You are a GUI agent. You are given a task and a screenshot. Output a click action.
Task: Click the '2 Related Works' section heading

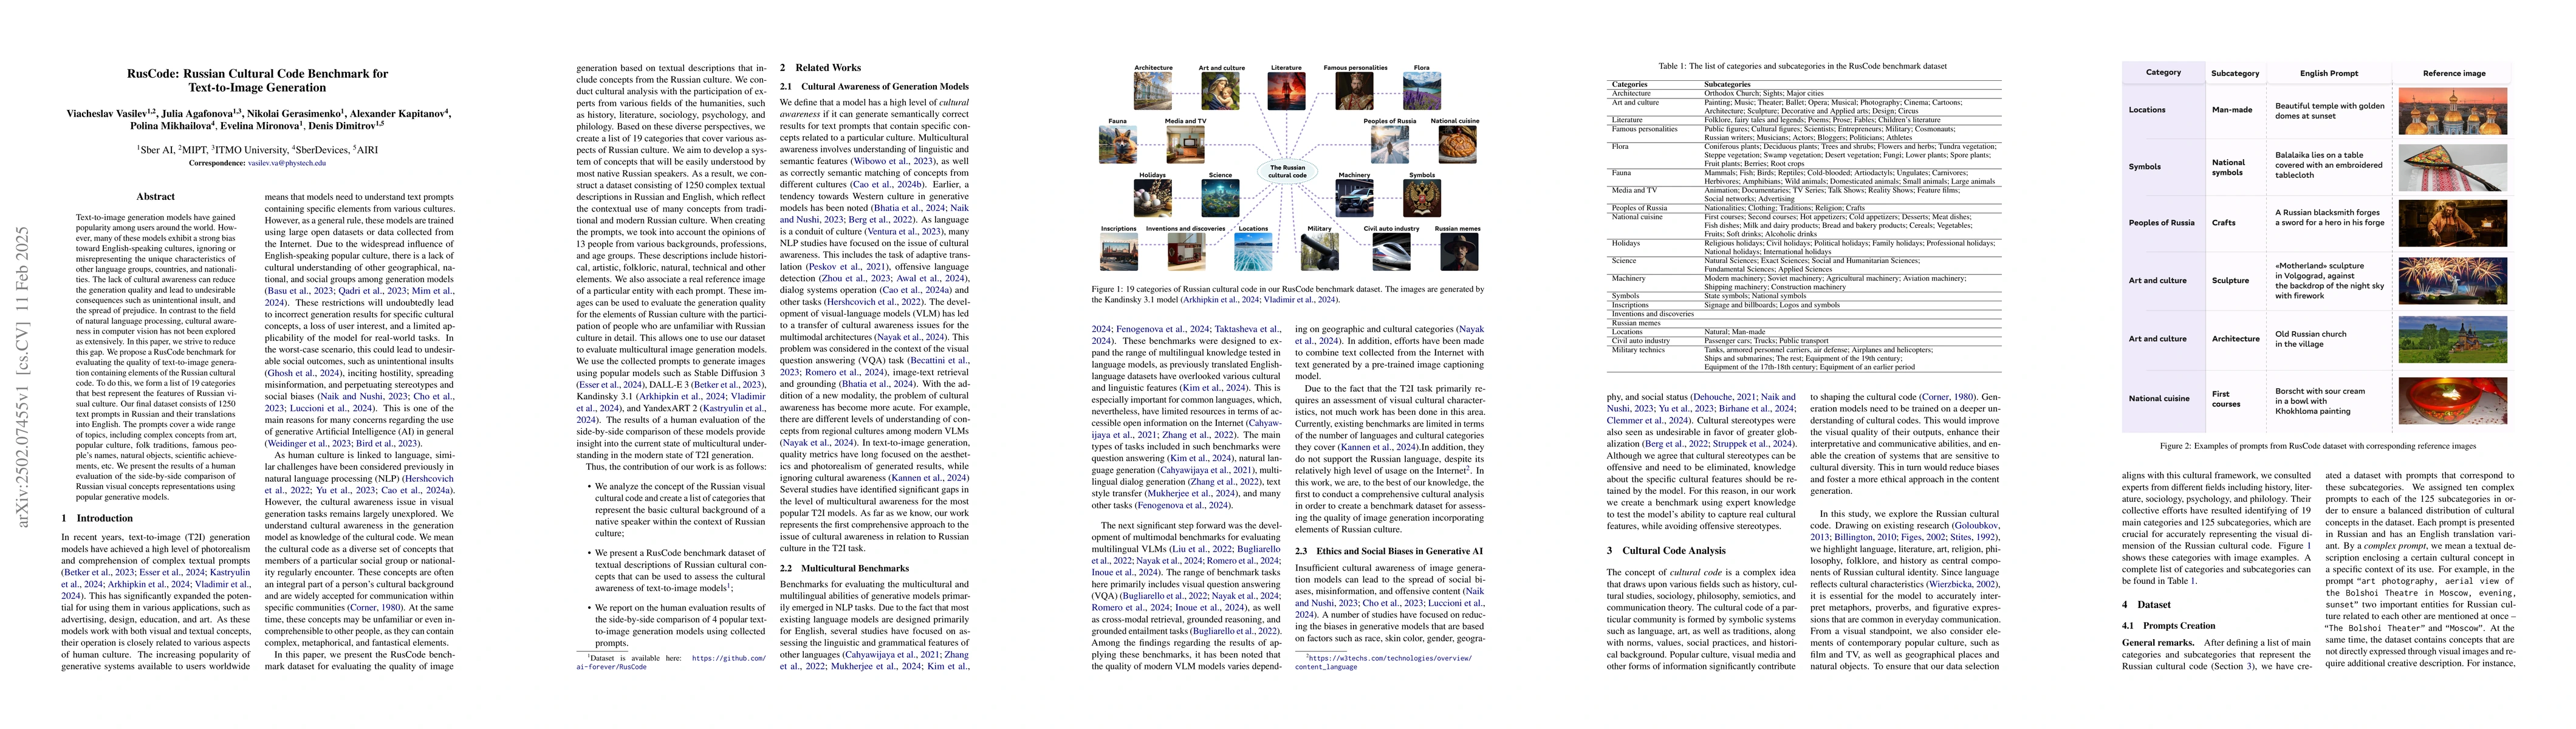pyautogui.click(x=820, y=68)
